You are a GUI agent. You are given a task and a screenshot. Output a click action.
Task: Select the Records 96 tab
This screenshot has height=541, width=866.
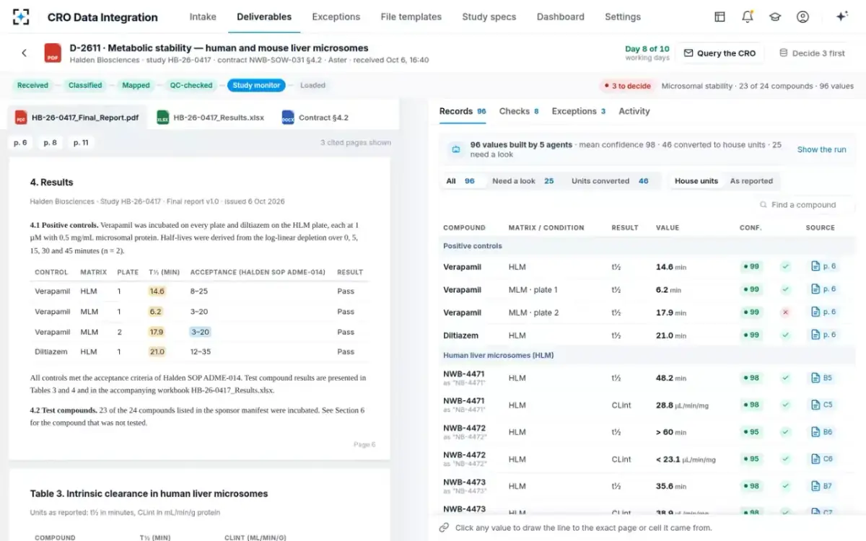pyautogui.click(x=463, y=111)
